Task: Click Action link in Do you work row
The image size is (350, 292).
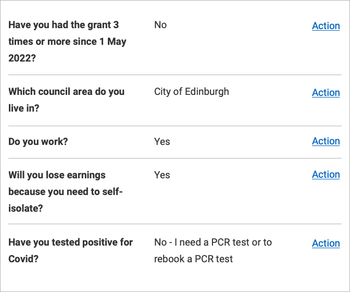Action: (326, 141)
